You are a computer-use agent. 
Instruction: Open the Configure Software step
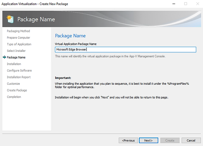tap(19, 70)
